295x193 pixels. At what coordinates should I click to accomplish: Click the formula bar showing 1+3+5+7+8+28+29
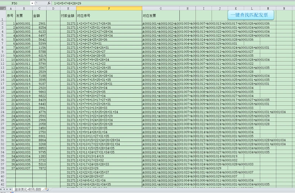[x=173, y=3]
